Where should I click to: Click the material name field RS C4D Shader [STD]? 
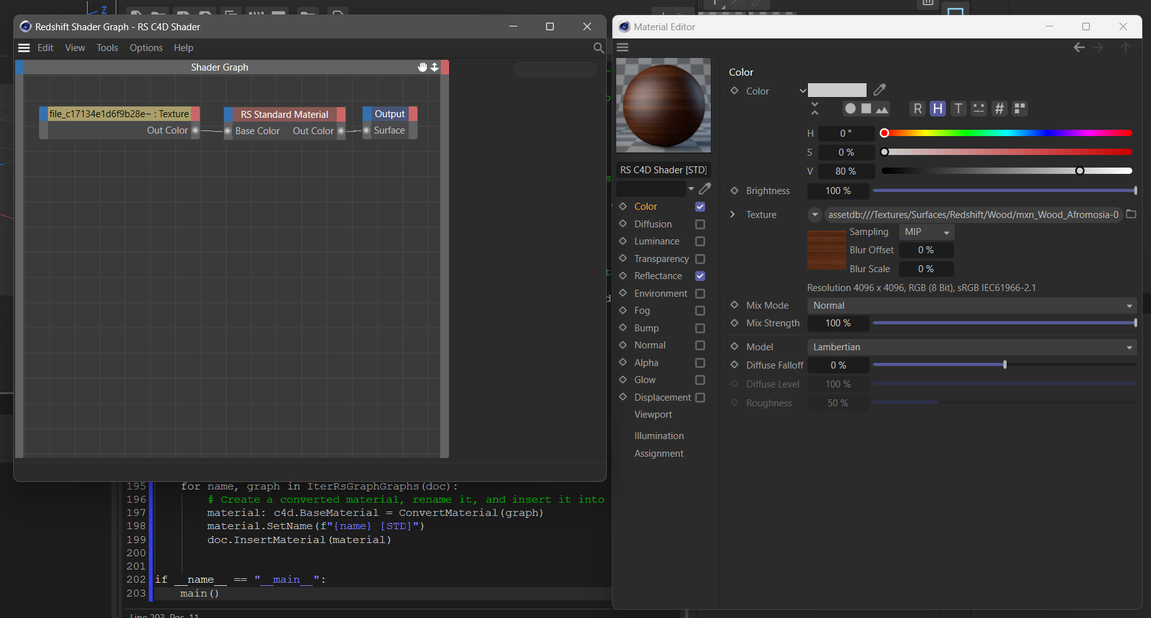[x=663, y=170]
